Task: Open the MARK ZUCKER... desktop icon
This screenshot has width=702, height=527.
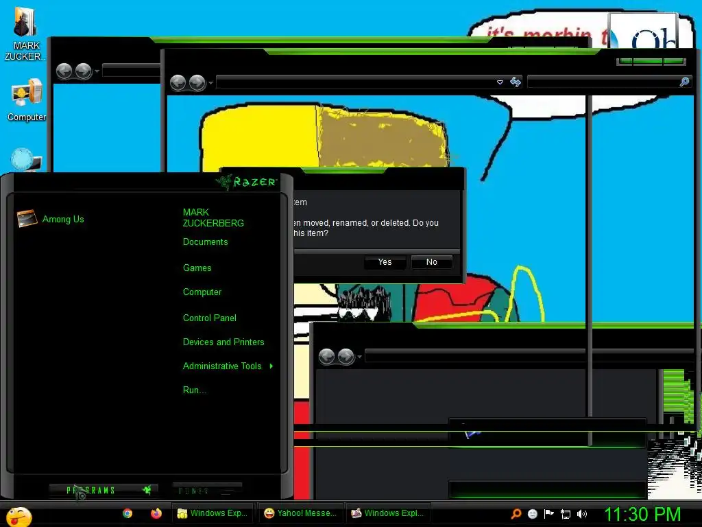Action: click(25, 34)
